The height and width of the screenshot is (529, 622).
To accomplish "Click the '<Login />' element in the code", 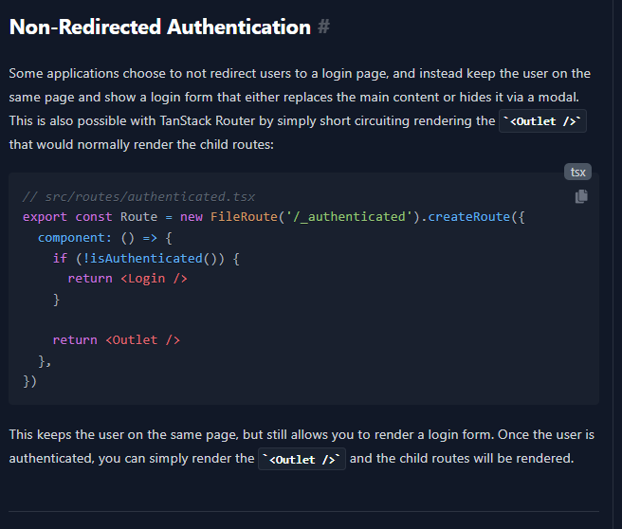I will [x=154, y=279].
